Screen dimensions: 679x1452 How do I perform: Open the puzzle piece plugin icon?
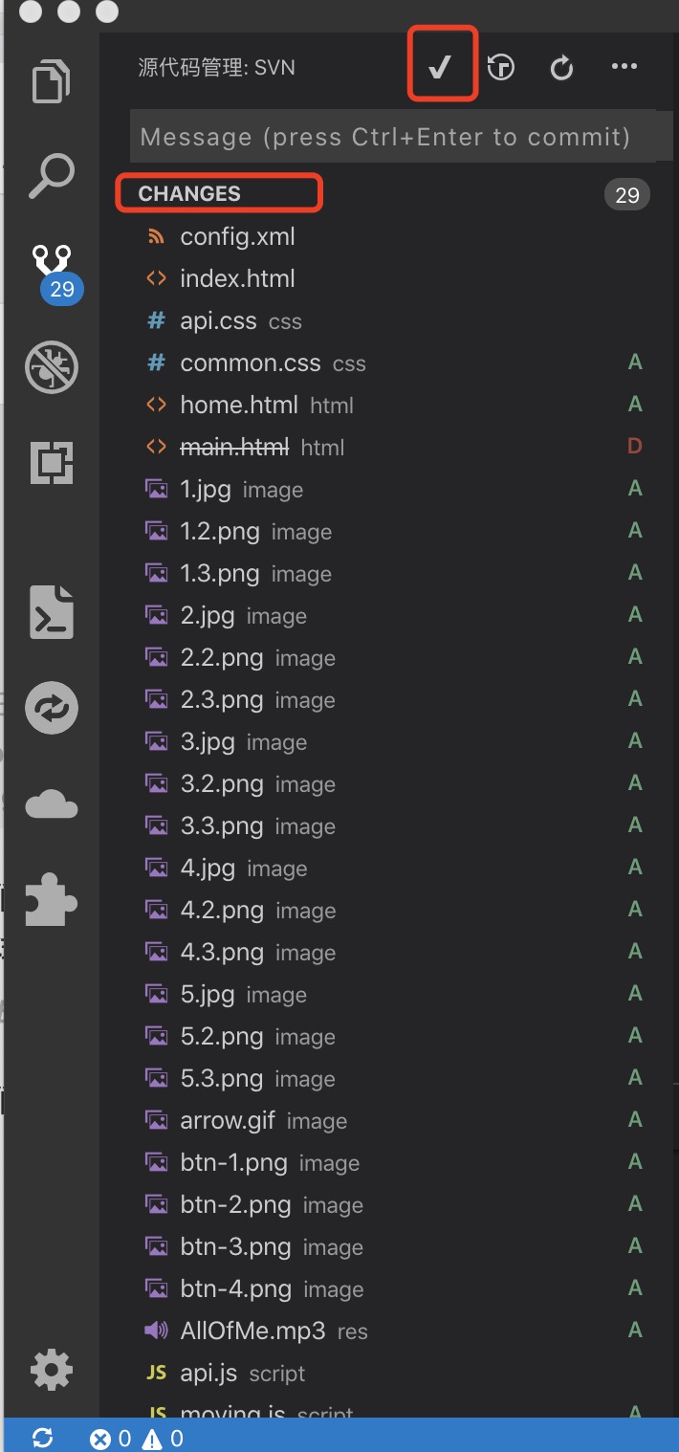52,901
